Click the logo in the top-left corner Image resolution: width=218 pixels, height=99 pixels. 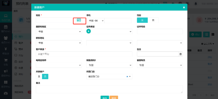pos(6,3)
